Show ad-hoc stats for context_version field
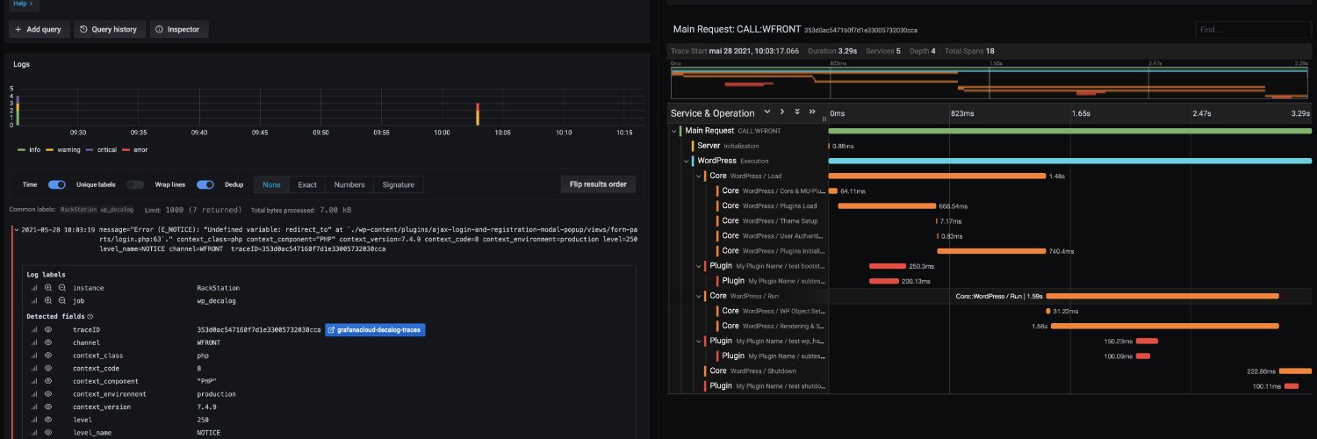Viewport: 1317px width, 439px height. pos(35,407)
